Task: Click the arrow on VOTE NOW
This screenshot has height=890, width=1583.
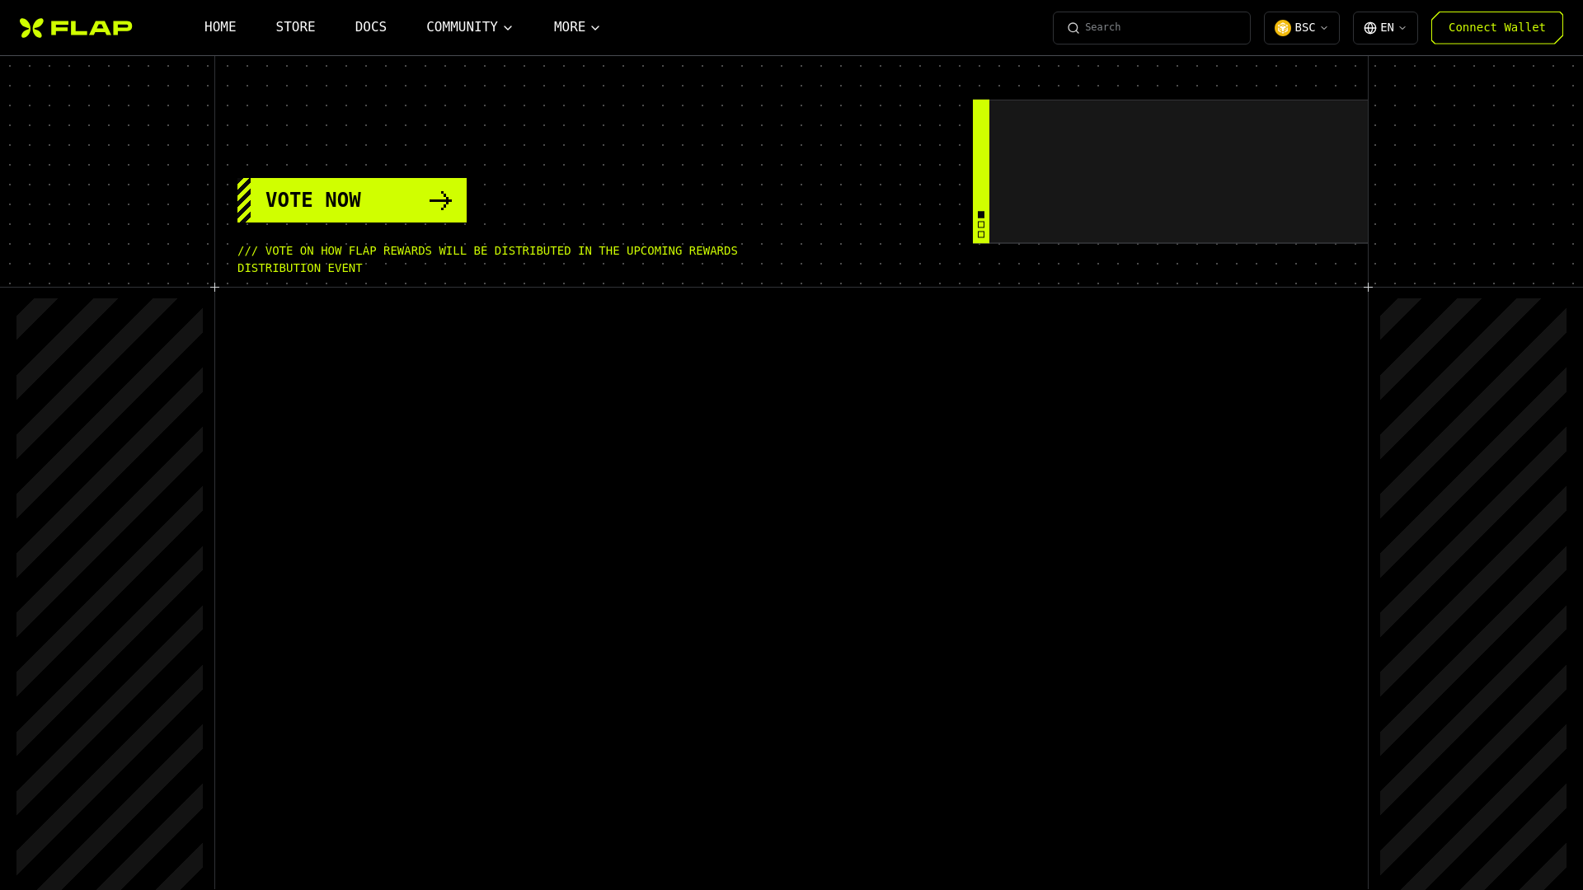Action: [440, 201]
